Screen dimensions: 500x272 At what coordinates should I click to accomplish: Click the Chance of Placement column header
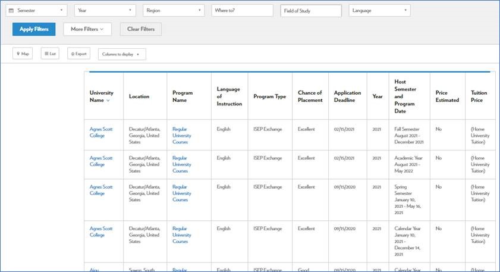310,96
